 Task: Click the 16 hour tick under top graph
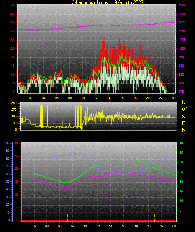coord(122,98)
